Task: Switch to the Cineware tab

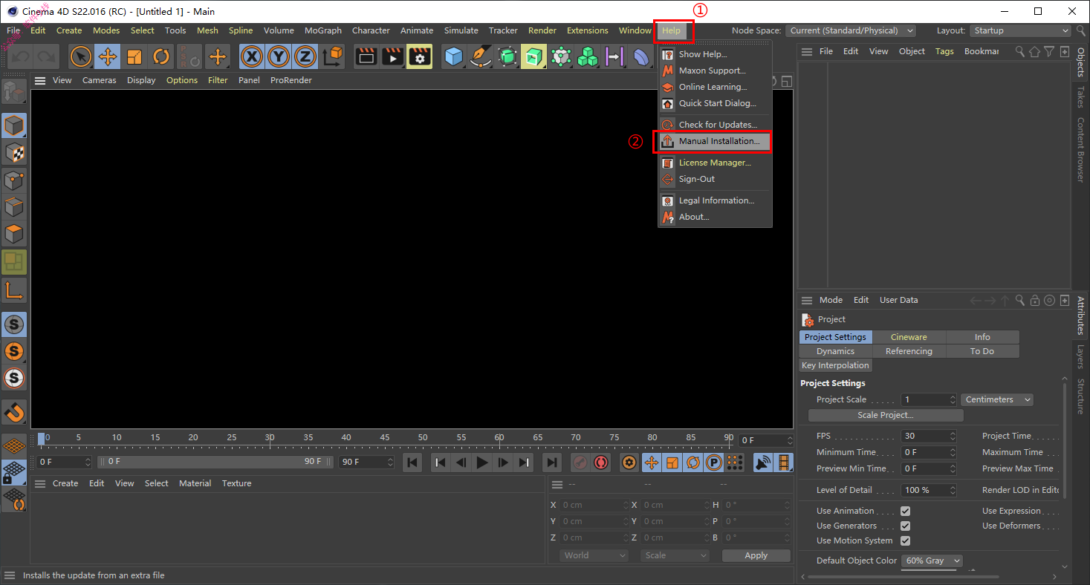Action: (909, 337)
